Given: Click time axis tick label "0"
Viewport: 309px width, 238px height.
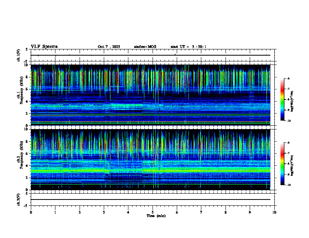Looking at the screenshot, I should tap(31, 212).
